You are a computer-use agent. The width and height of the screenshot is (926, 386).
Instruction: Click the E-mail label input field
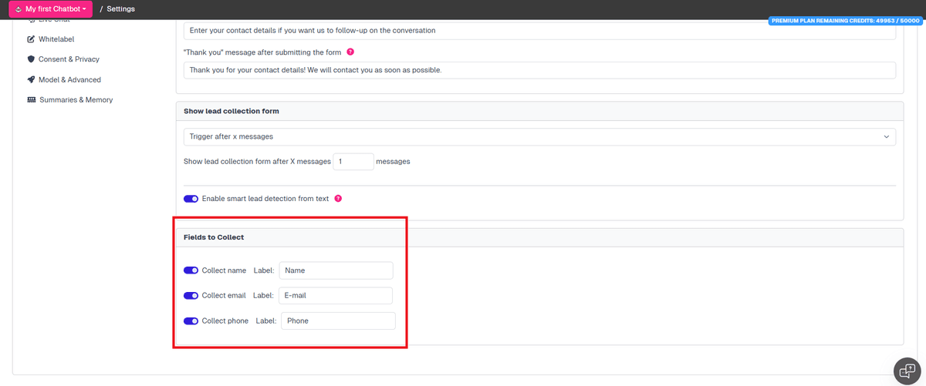335,296
